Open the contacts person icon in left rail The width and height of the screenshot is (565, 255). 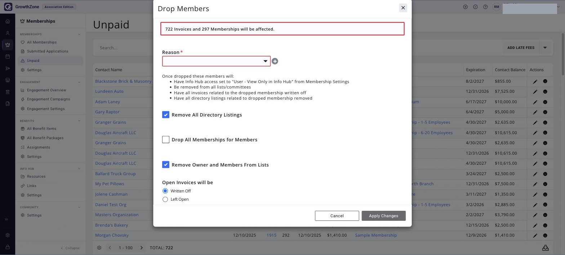click(x=8, y=33)
